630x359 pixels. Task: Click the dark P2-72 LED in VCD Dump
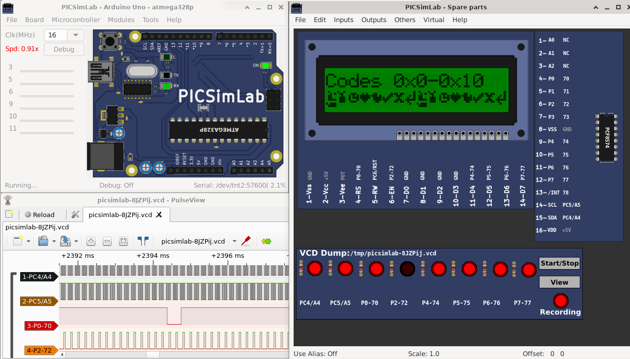point(407,269)
